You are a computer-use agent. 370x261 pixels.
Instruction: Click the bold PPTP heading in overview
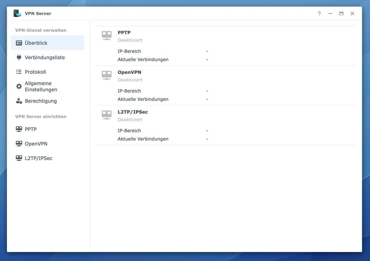point(124,32)
